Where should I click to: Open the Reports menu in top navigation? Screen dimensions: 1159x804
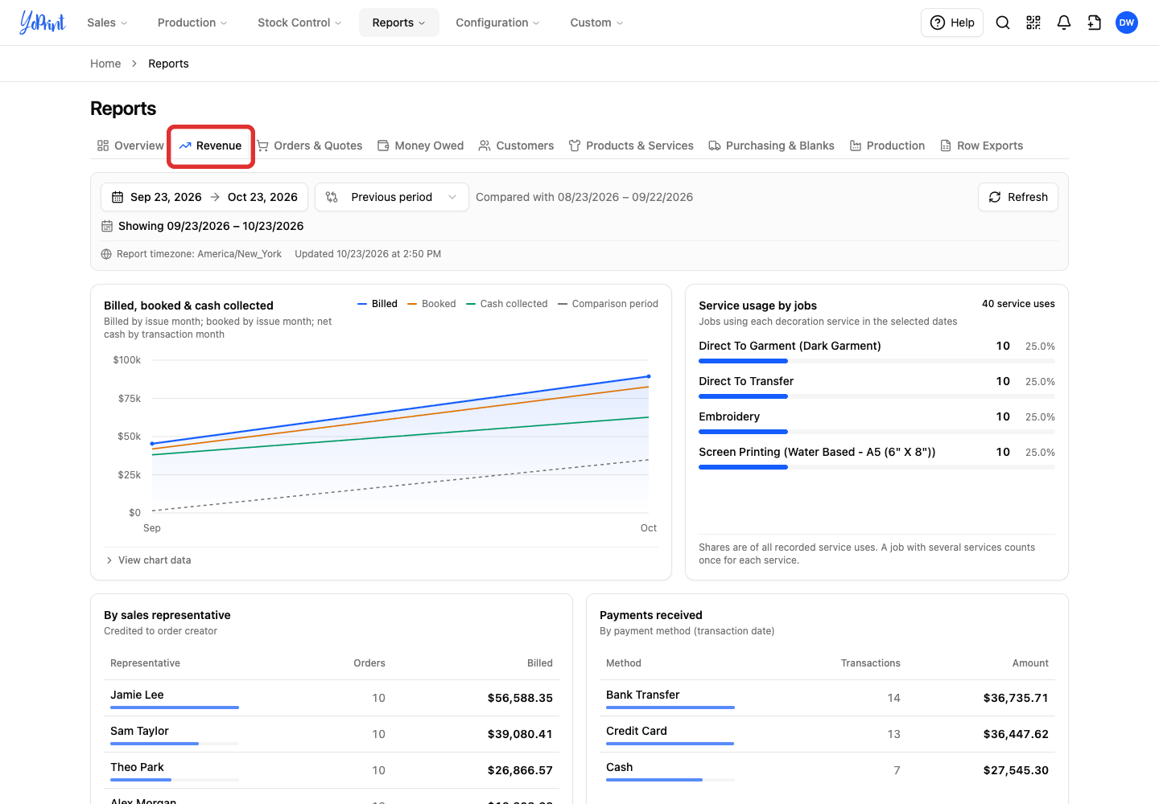(398, 23)
